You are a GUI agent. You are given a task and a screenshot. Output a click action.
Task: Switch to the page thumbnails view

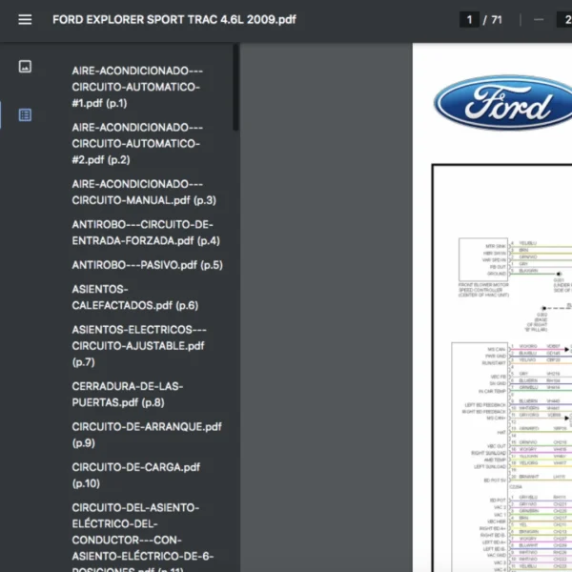click(25, 67)
